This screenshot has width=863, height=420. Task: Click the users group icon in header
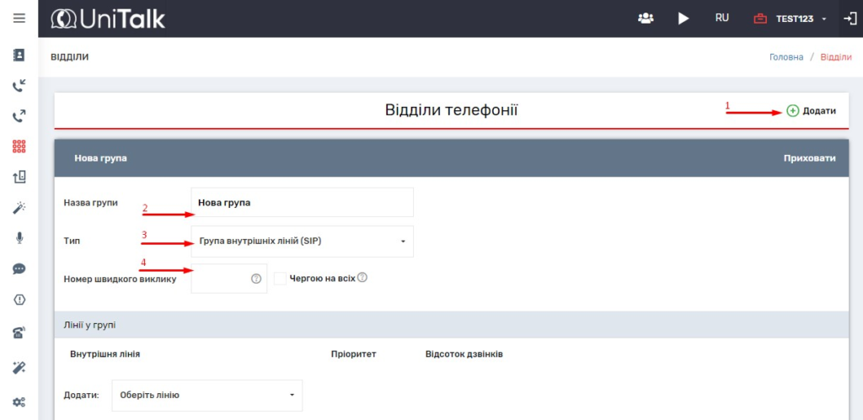click(x=646, y=18)
